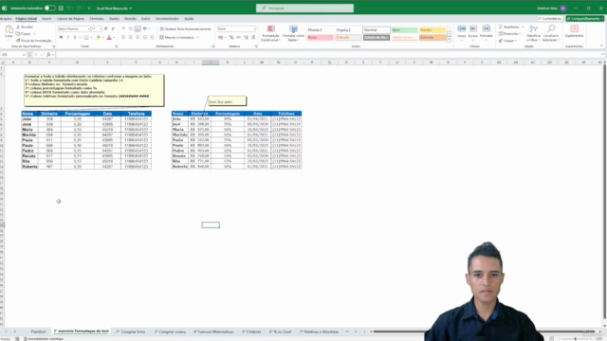Image resolution: width=607 pixels, height=341 pixels.
Task: Click AutoSoma
Action: (509, 27)
